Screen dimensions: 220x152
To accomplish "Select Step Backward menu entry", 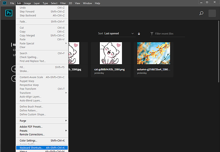I will (x=42, y=16).
